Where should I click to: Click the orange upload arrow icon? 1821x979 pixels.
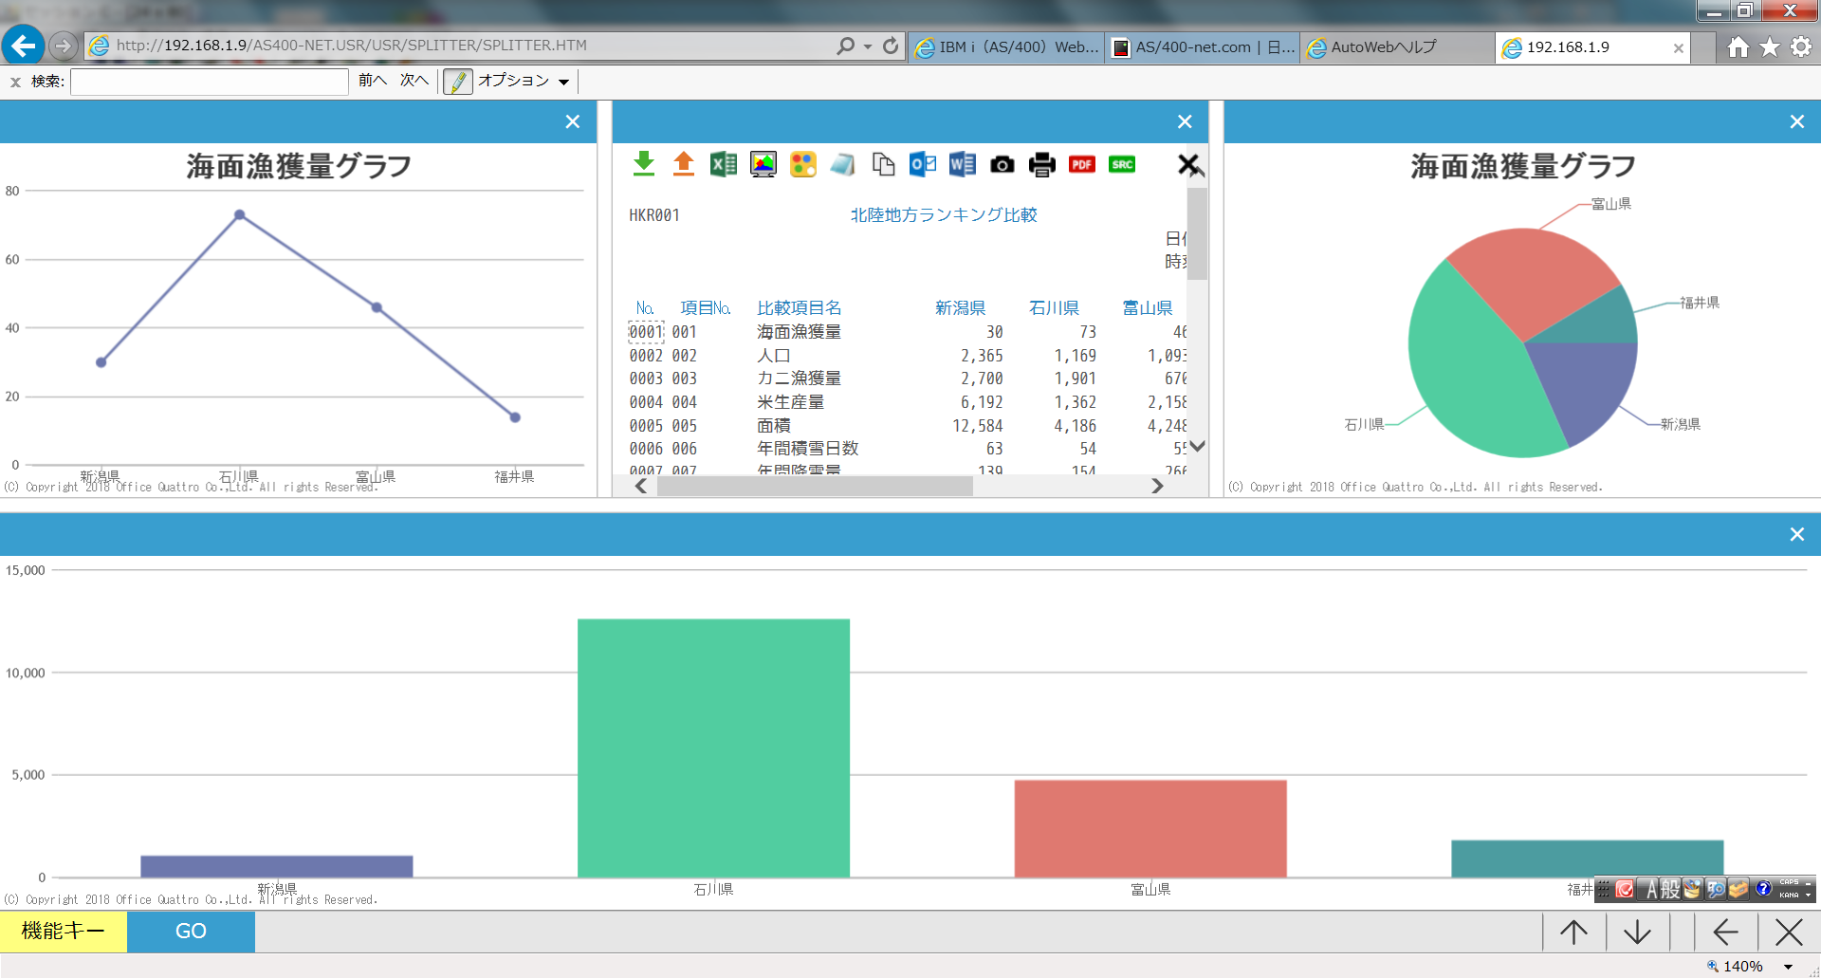[683, 164]
